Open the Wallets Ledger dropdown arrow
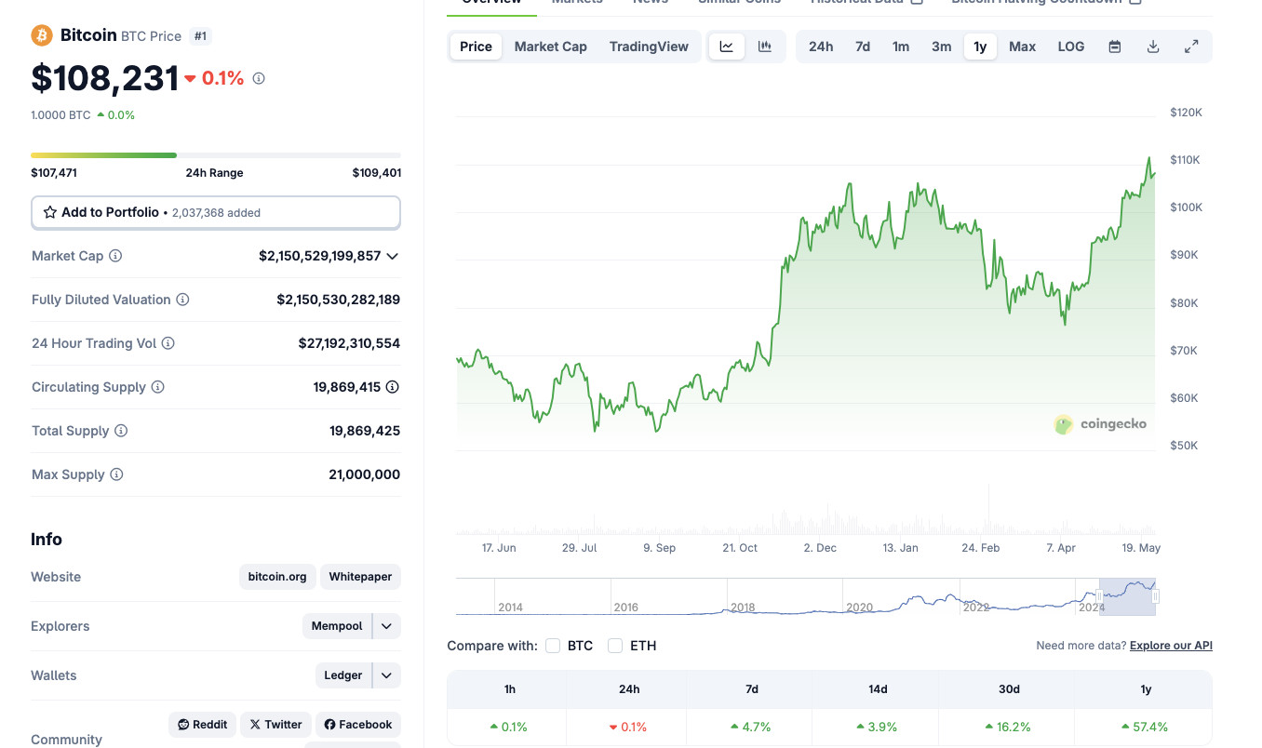Viewport: 1262px width, 748px height. (x=386, y=675)
